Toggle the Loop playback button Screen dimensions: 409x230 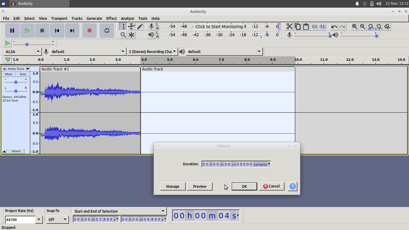106,30
